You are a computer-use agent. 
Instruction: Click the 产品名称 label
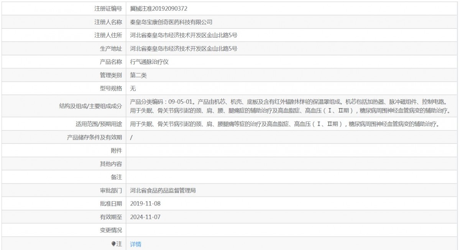pyautogui.click(x=111, y=62)
